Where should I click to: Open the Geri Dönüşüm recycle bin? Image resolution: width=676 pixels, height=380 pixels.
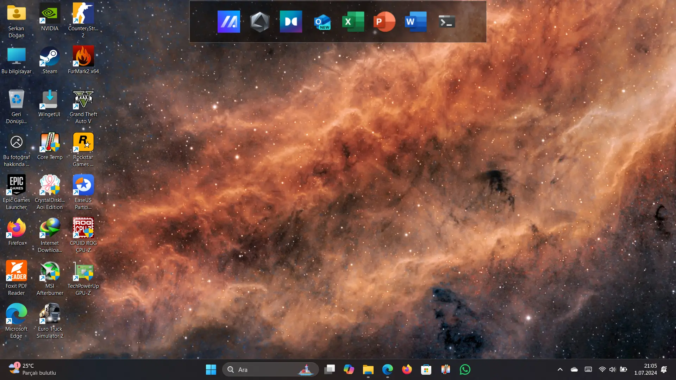tap(16, 107)
